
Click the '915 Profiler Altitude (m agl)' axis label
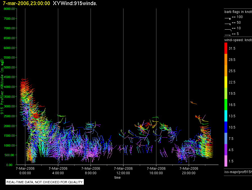tap(2, 87)
